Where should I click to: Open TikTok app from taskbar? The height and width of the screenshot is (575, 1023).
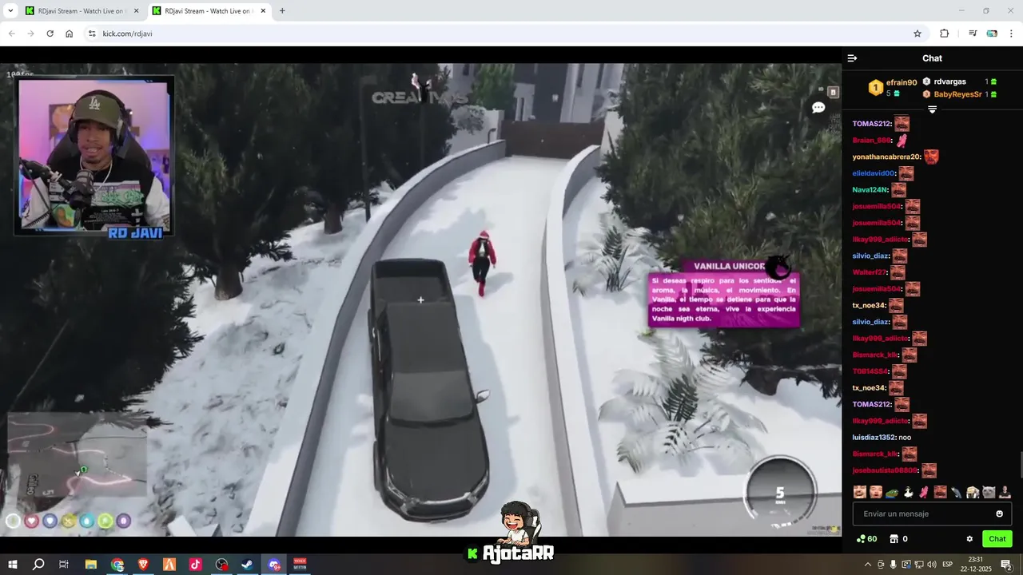point(195,565)
